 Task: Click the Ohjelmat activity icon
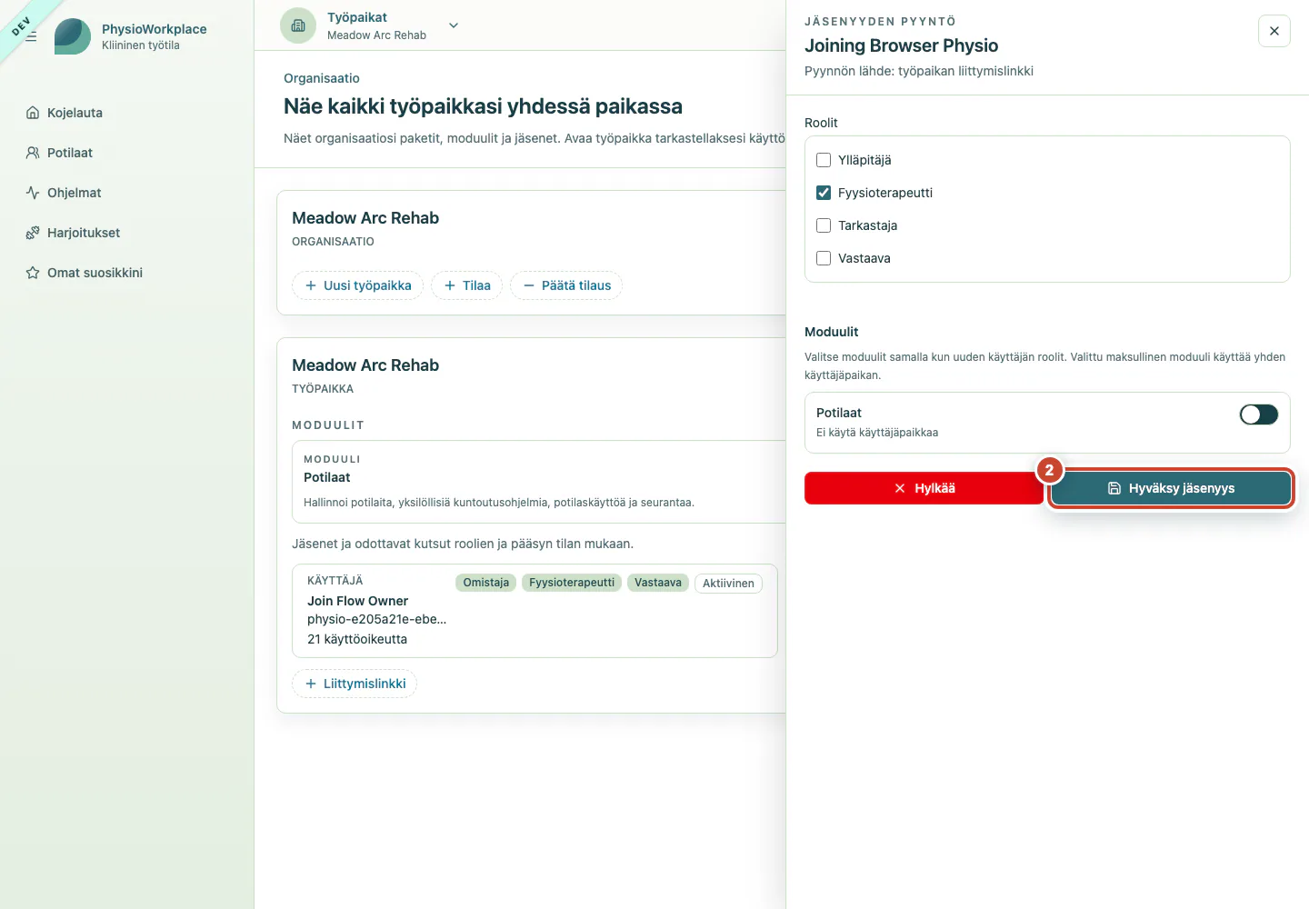coord(33,193)
